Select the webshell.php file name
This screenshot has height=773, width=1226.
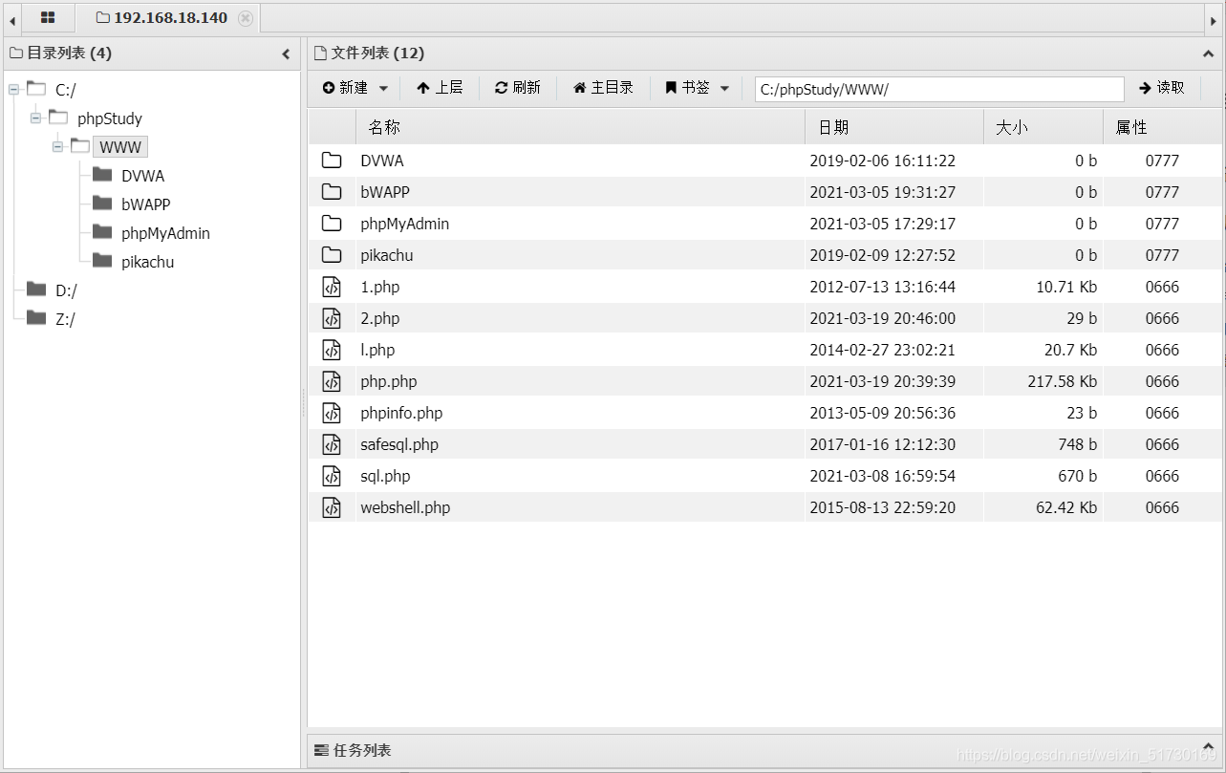coord(405,507)
